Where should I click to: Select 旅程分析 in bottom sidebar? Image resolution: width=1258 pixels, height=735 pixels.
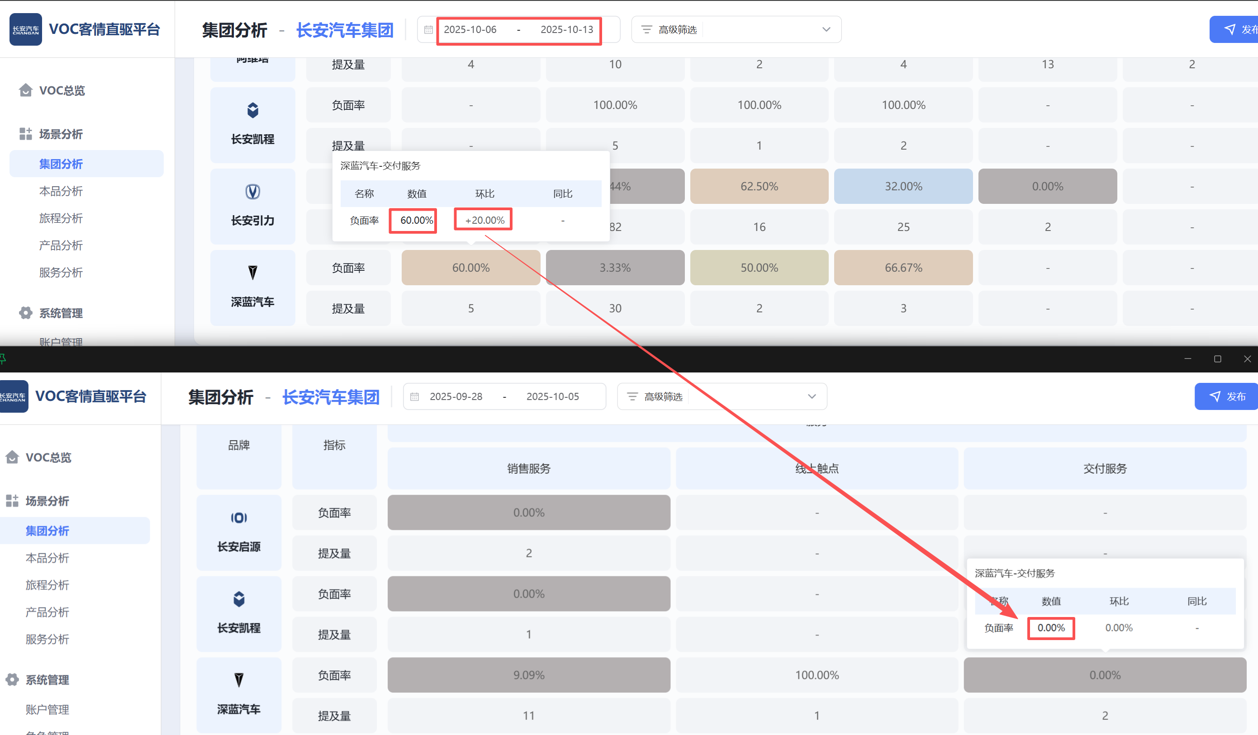(47, 585)
